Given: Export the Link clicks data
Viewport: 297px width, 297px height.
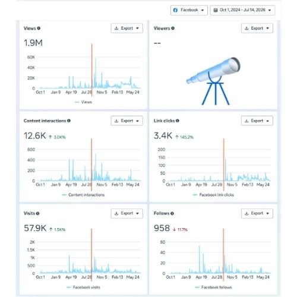Looking at the screenshot, I should tap(257, 121).
